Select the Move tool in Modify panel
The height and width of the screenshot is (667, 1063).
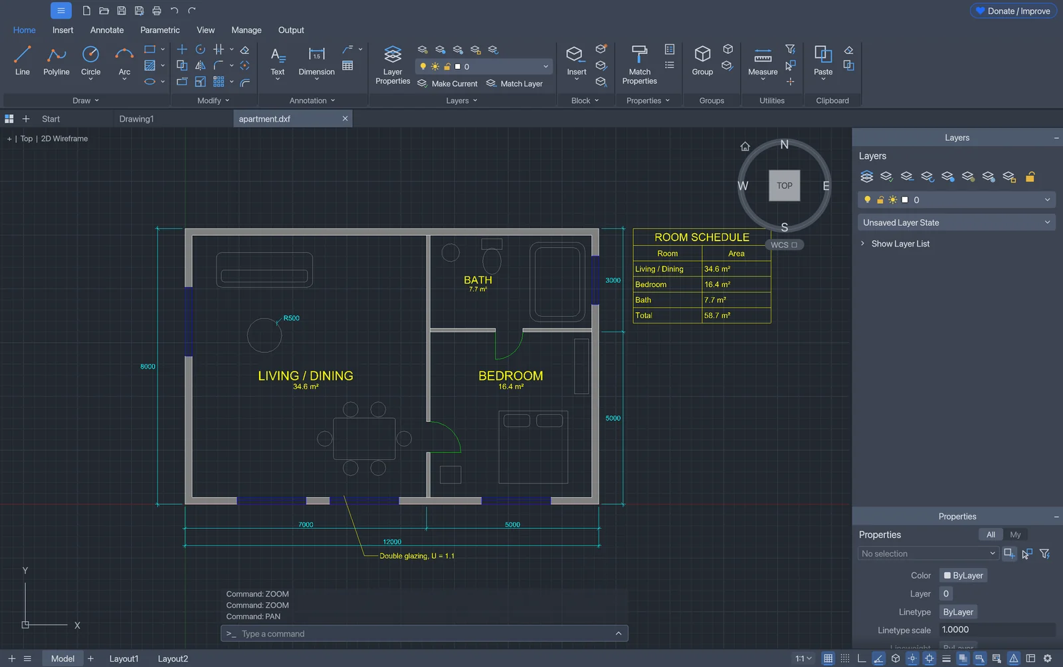pyautogui.click(x=182, y=49)
